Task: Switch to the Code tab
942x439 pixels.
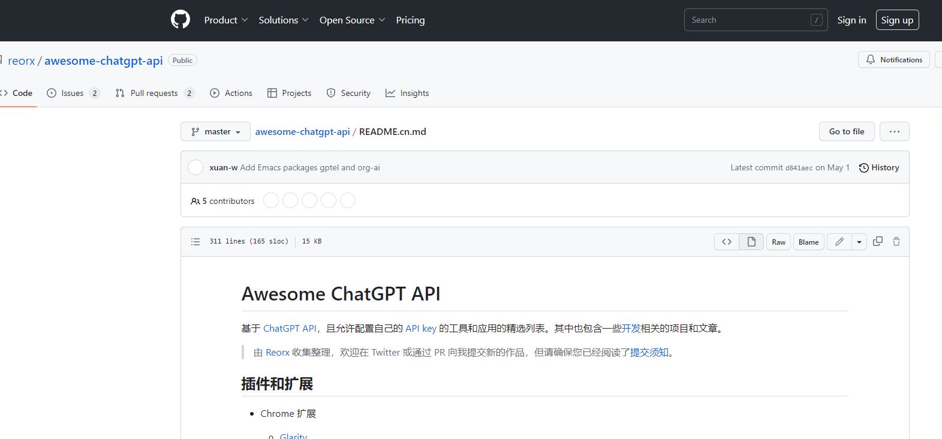Action: pyautogui.click(x=16, y=93)
